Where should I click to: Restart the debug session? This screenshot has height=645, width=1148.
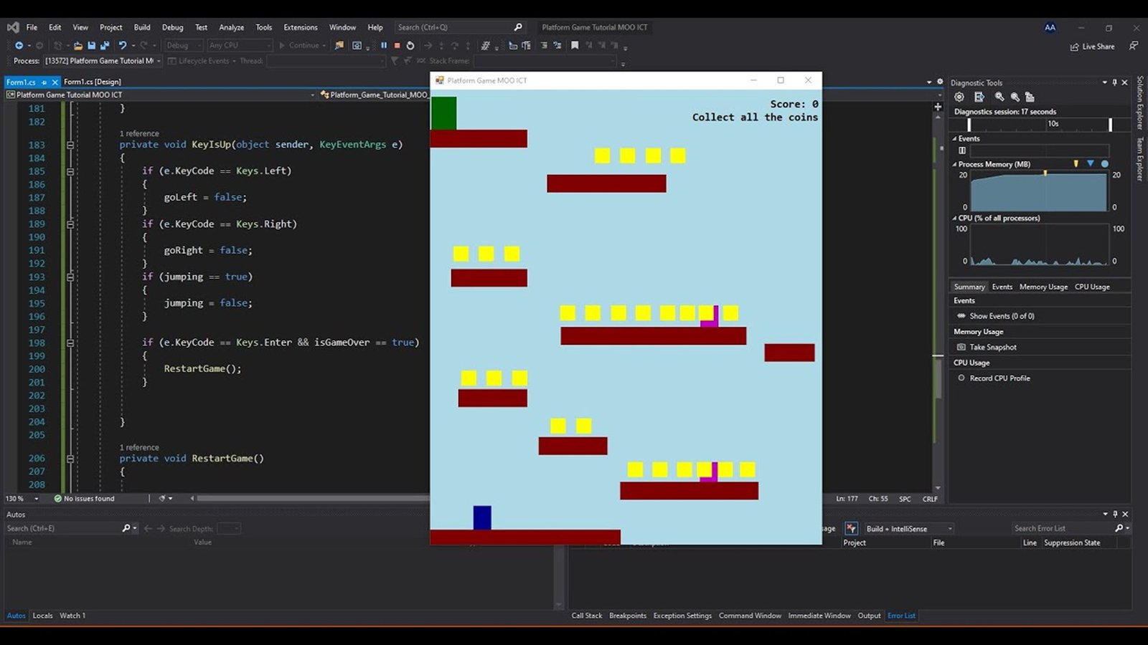410,45
